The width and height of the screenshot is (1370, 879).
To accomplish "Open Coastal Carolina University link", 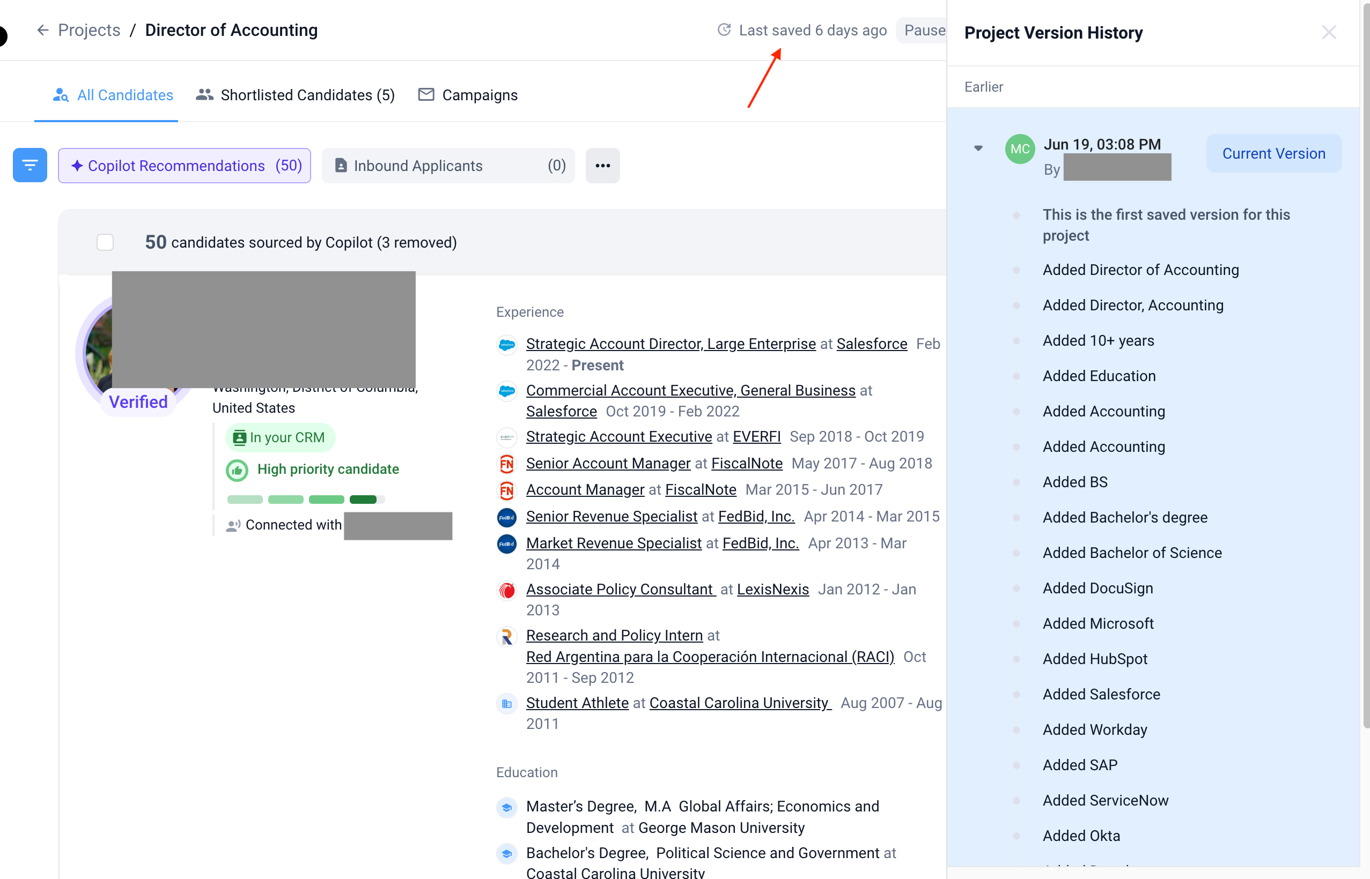I will click(x=740, y=703).
